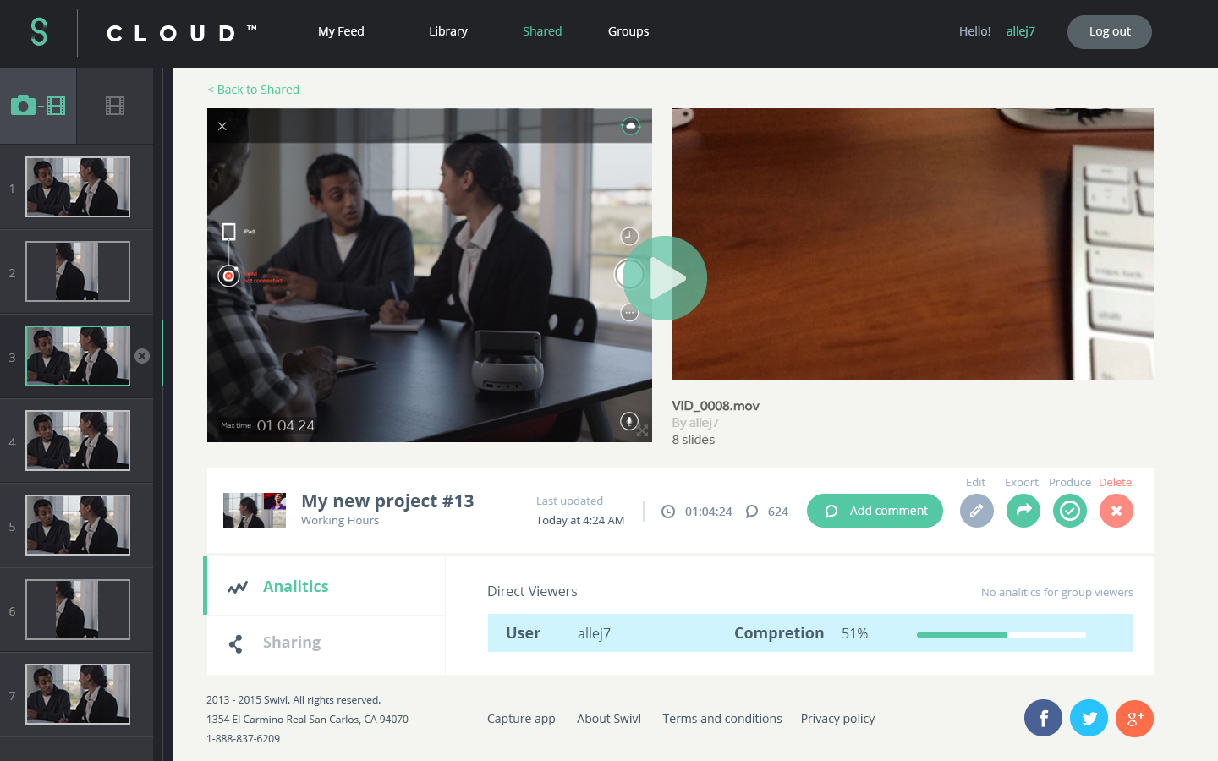
Task: Open the Groups menu
Action: pos(628,31)
